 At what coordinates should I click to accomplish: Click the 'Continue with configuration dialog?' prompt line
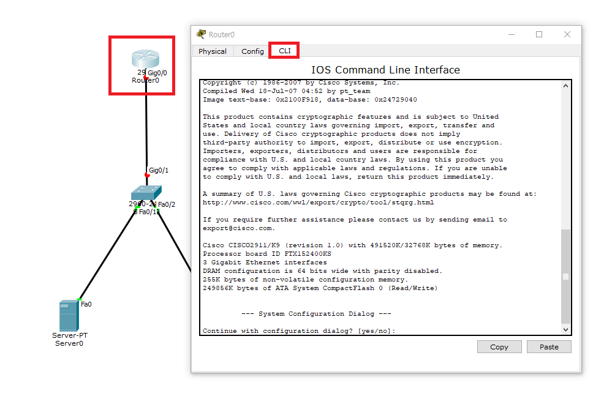tap(299, 331)
